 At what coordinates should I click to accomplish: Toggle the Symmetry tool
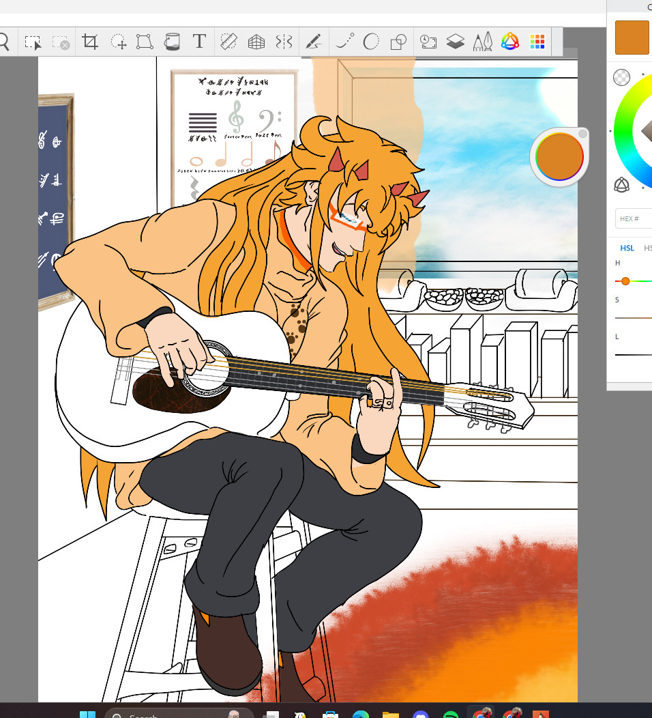[x=284, y=42]
